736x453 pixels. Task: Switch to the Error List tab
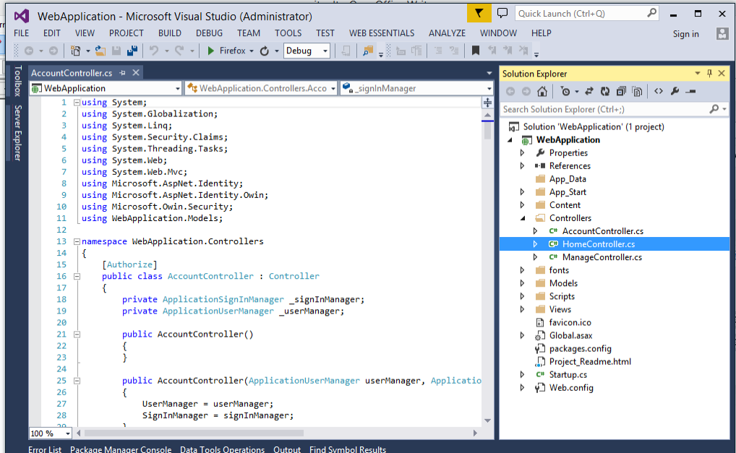pyautogui.click(x=45, y=449)
